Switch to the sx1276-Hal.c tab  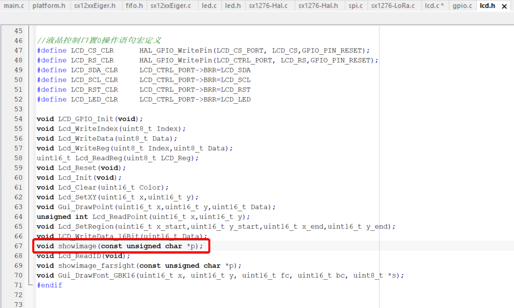coord(268,6)
